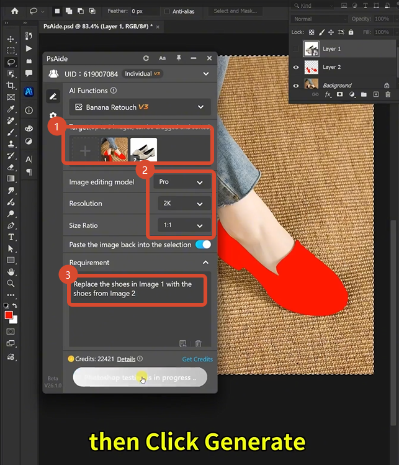Select the Zoom tool
Image resolution: width=399 pixels, height=465 pixels.
pos(11,283)
